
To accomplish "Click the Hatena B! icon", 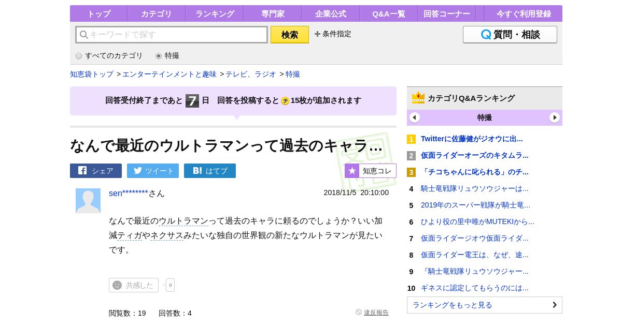I will [x=197, y=170].
